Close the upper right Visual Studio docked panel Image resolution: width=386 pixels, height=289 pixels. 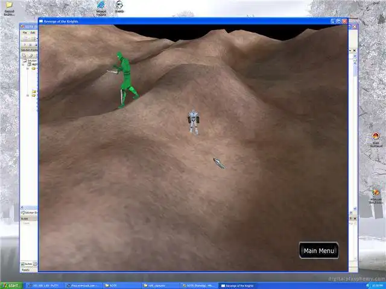tap(355, 51)
